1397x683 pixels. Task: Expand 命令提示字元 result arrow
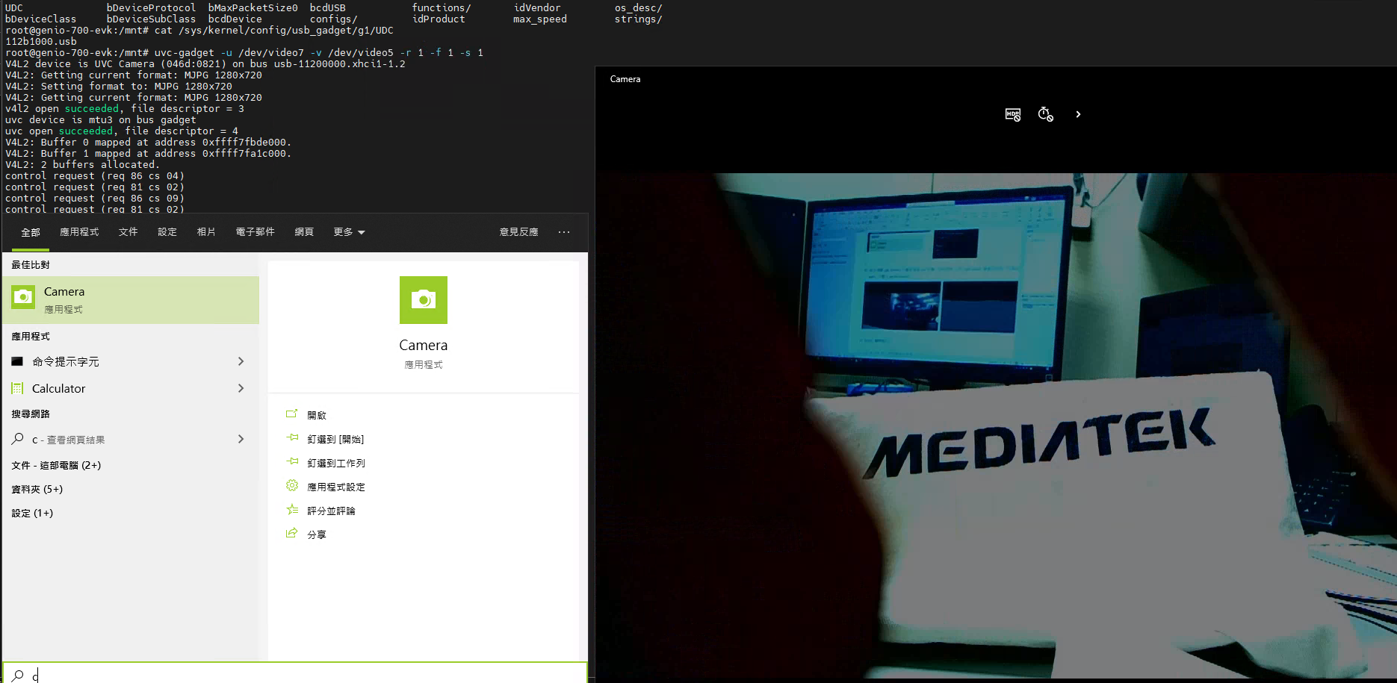241,361
